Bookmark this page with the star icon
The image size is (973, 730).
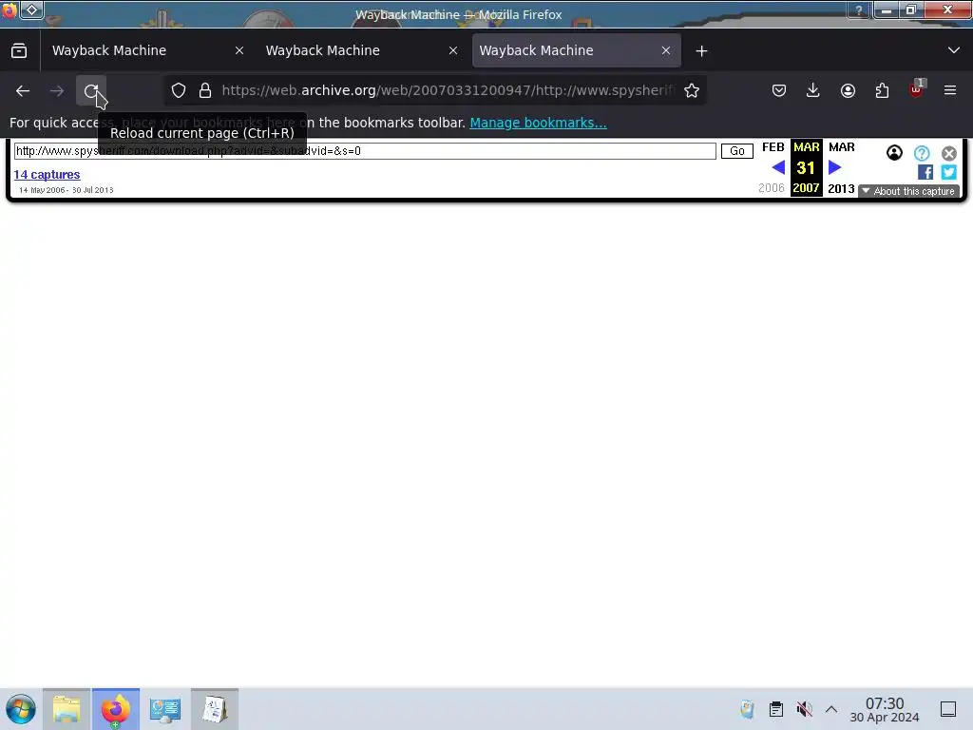692,90
